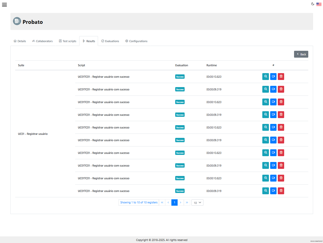
Task: Select page 1 in the pagination
Action: coord(174,203)
